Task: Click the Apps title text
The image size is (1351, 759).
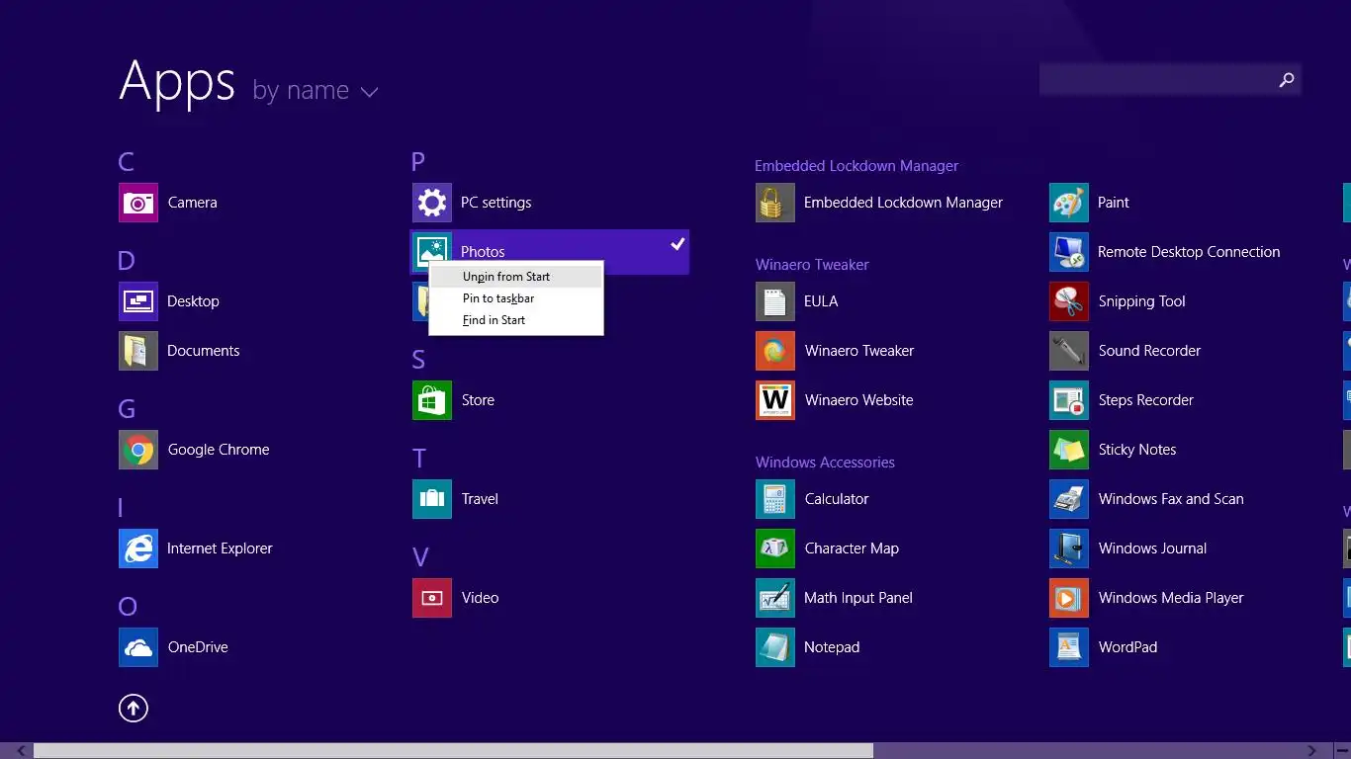Action: [177, 82]
